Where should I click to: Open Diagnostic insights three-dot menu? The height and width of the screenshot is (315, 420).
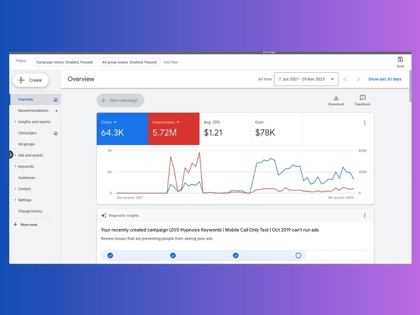[365, 215]
